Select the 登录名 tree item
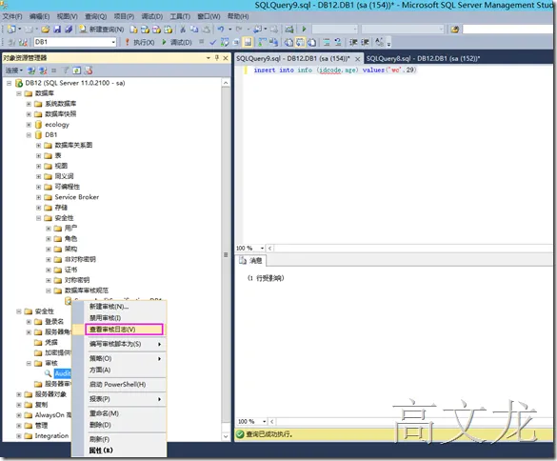This screenshot has height=461, width=557. click(54, 322)
